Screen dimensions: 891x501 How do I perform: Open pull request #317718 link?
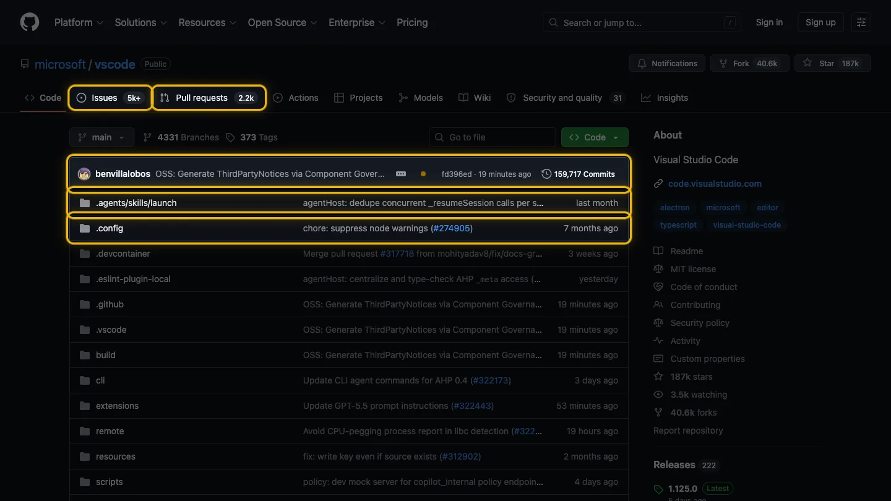click(x=398, y=254)
